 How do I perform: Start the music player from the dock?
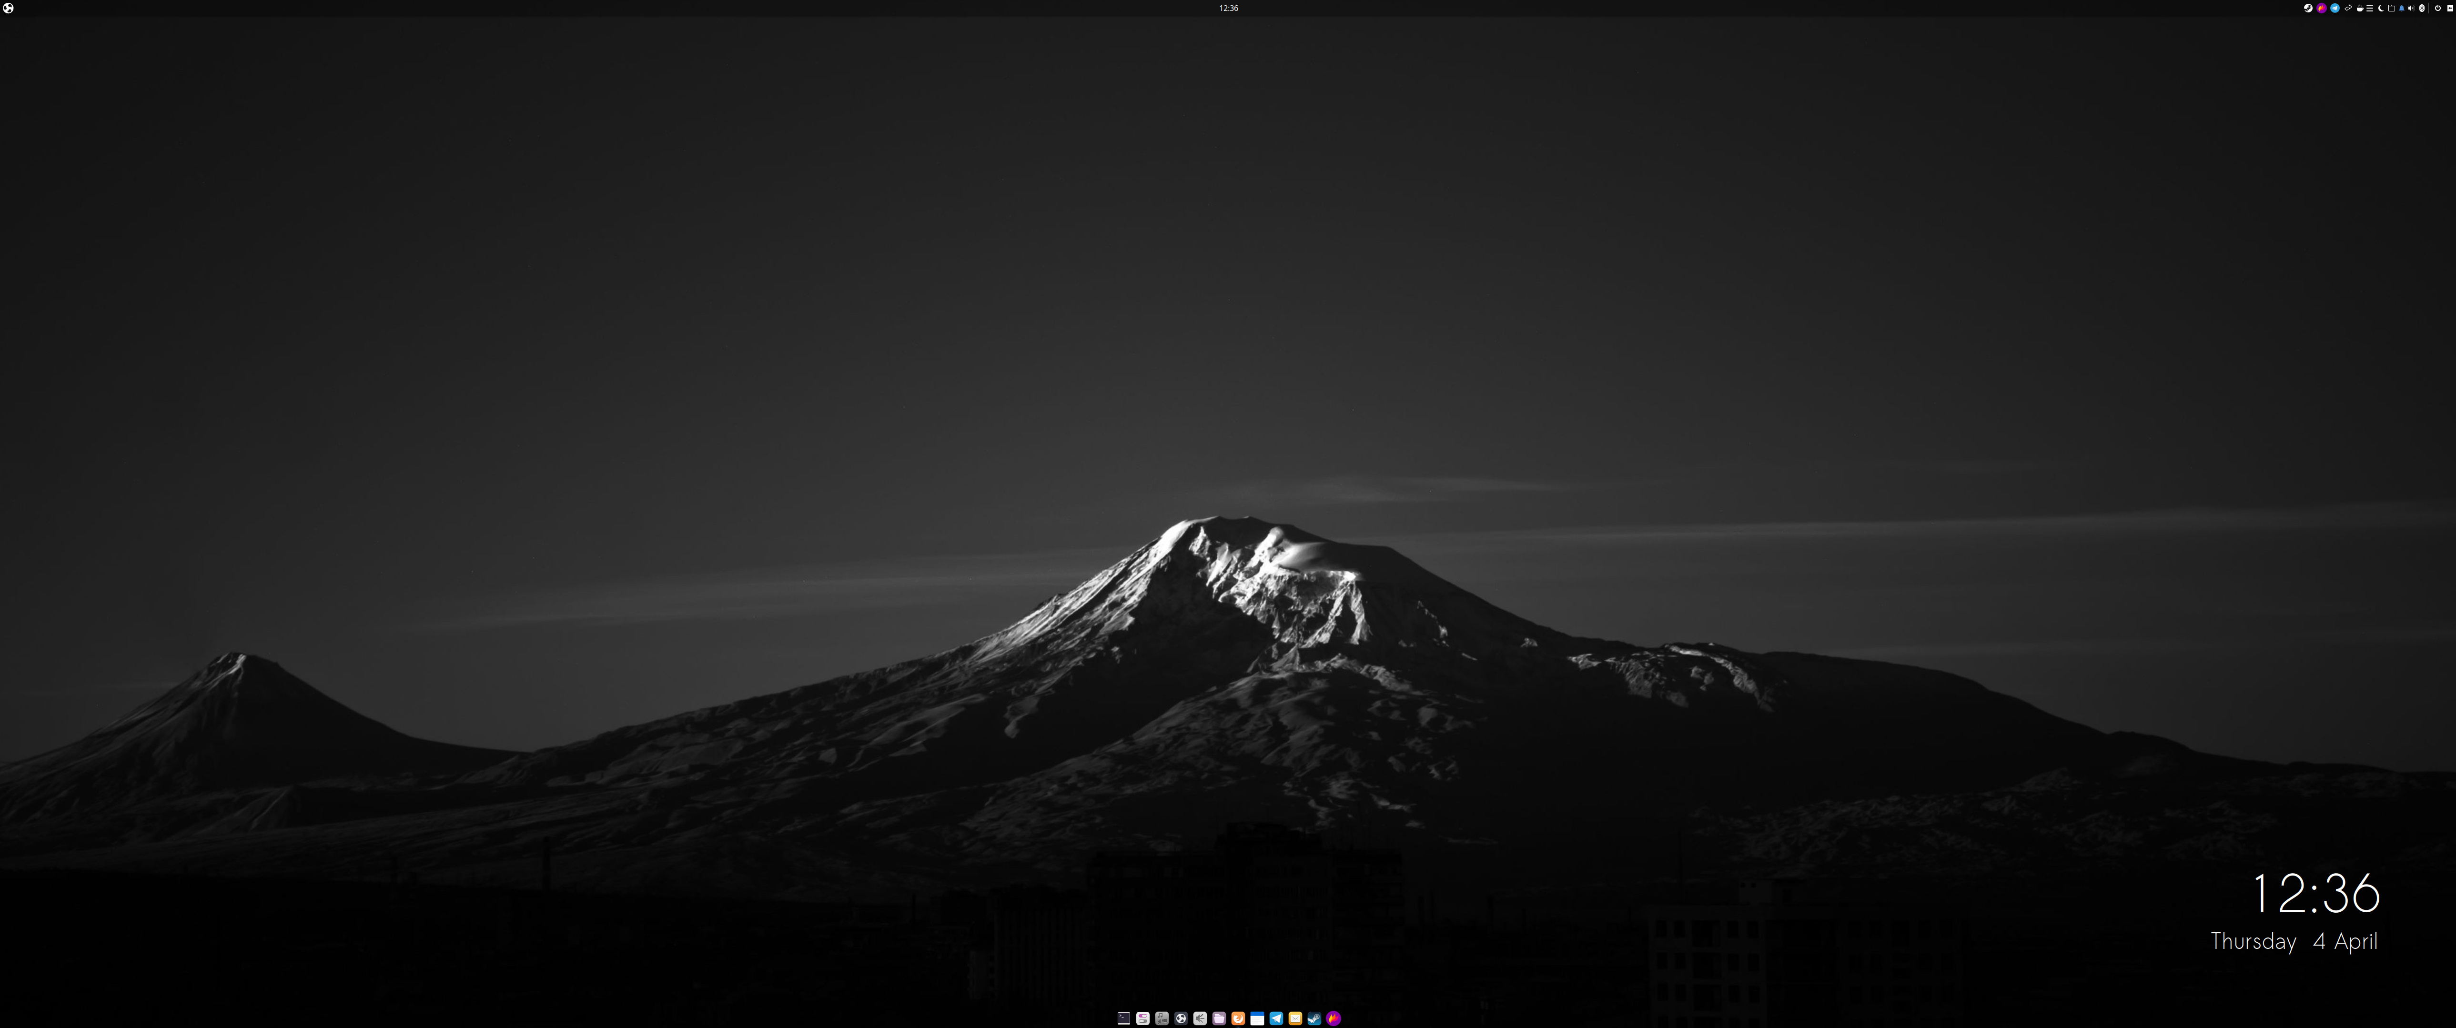click(1161, 1018)
